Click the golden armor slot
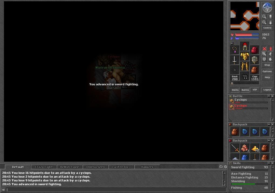This screenshot has height=193, width=275. pyautogui.click(x=245, y=57)
